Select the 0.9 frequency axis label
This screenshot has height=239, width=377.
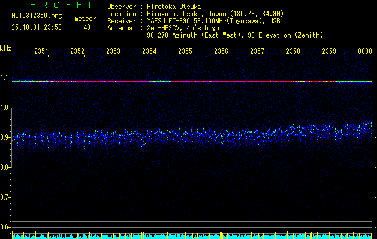point(5,137)
